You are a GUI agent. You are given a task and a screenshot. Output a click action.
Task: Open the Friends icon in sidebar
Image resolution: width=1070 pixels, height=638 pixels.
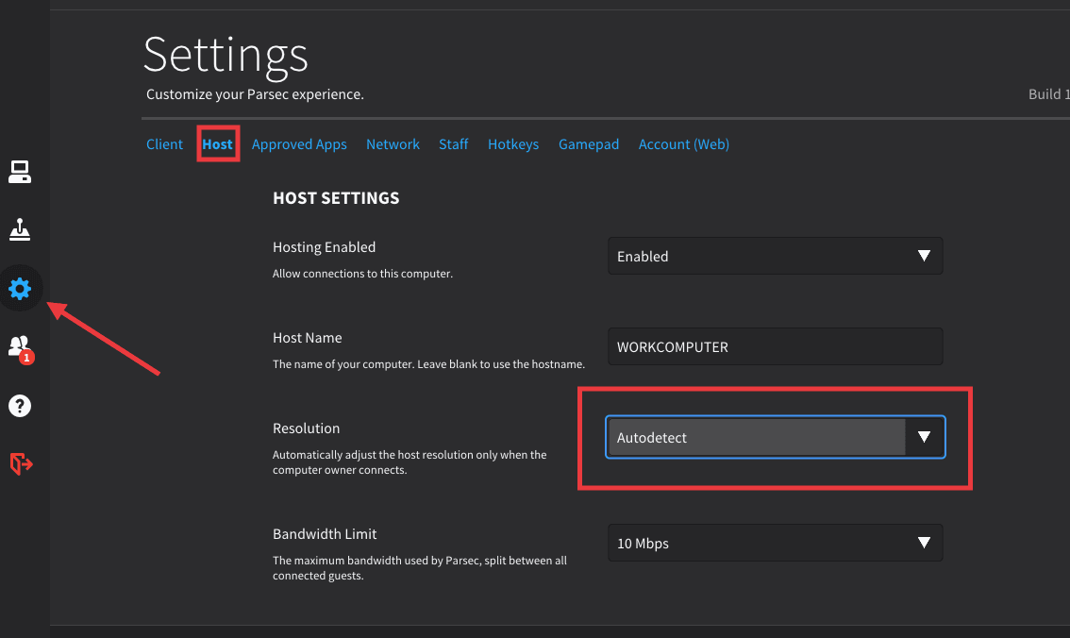18,345
